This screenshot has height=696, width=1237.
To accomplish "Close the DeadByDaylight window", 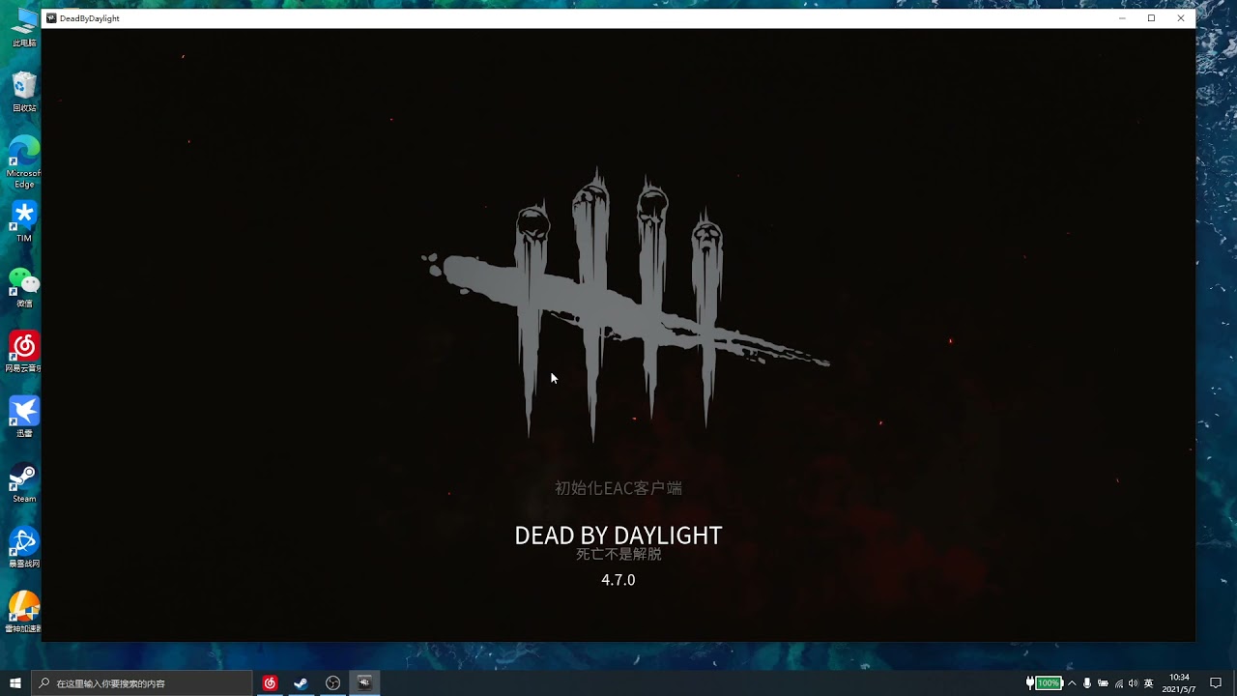I will 1181,18.
